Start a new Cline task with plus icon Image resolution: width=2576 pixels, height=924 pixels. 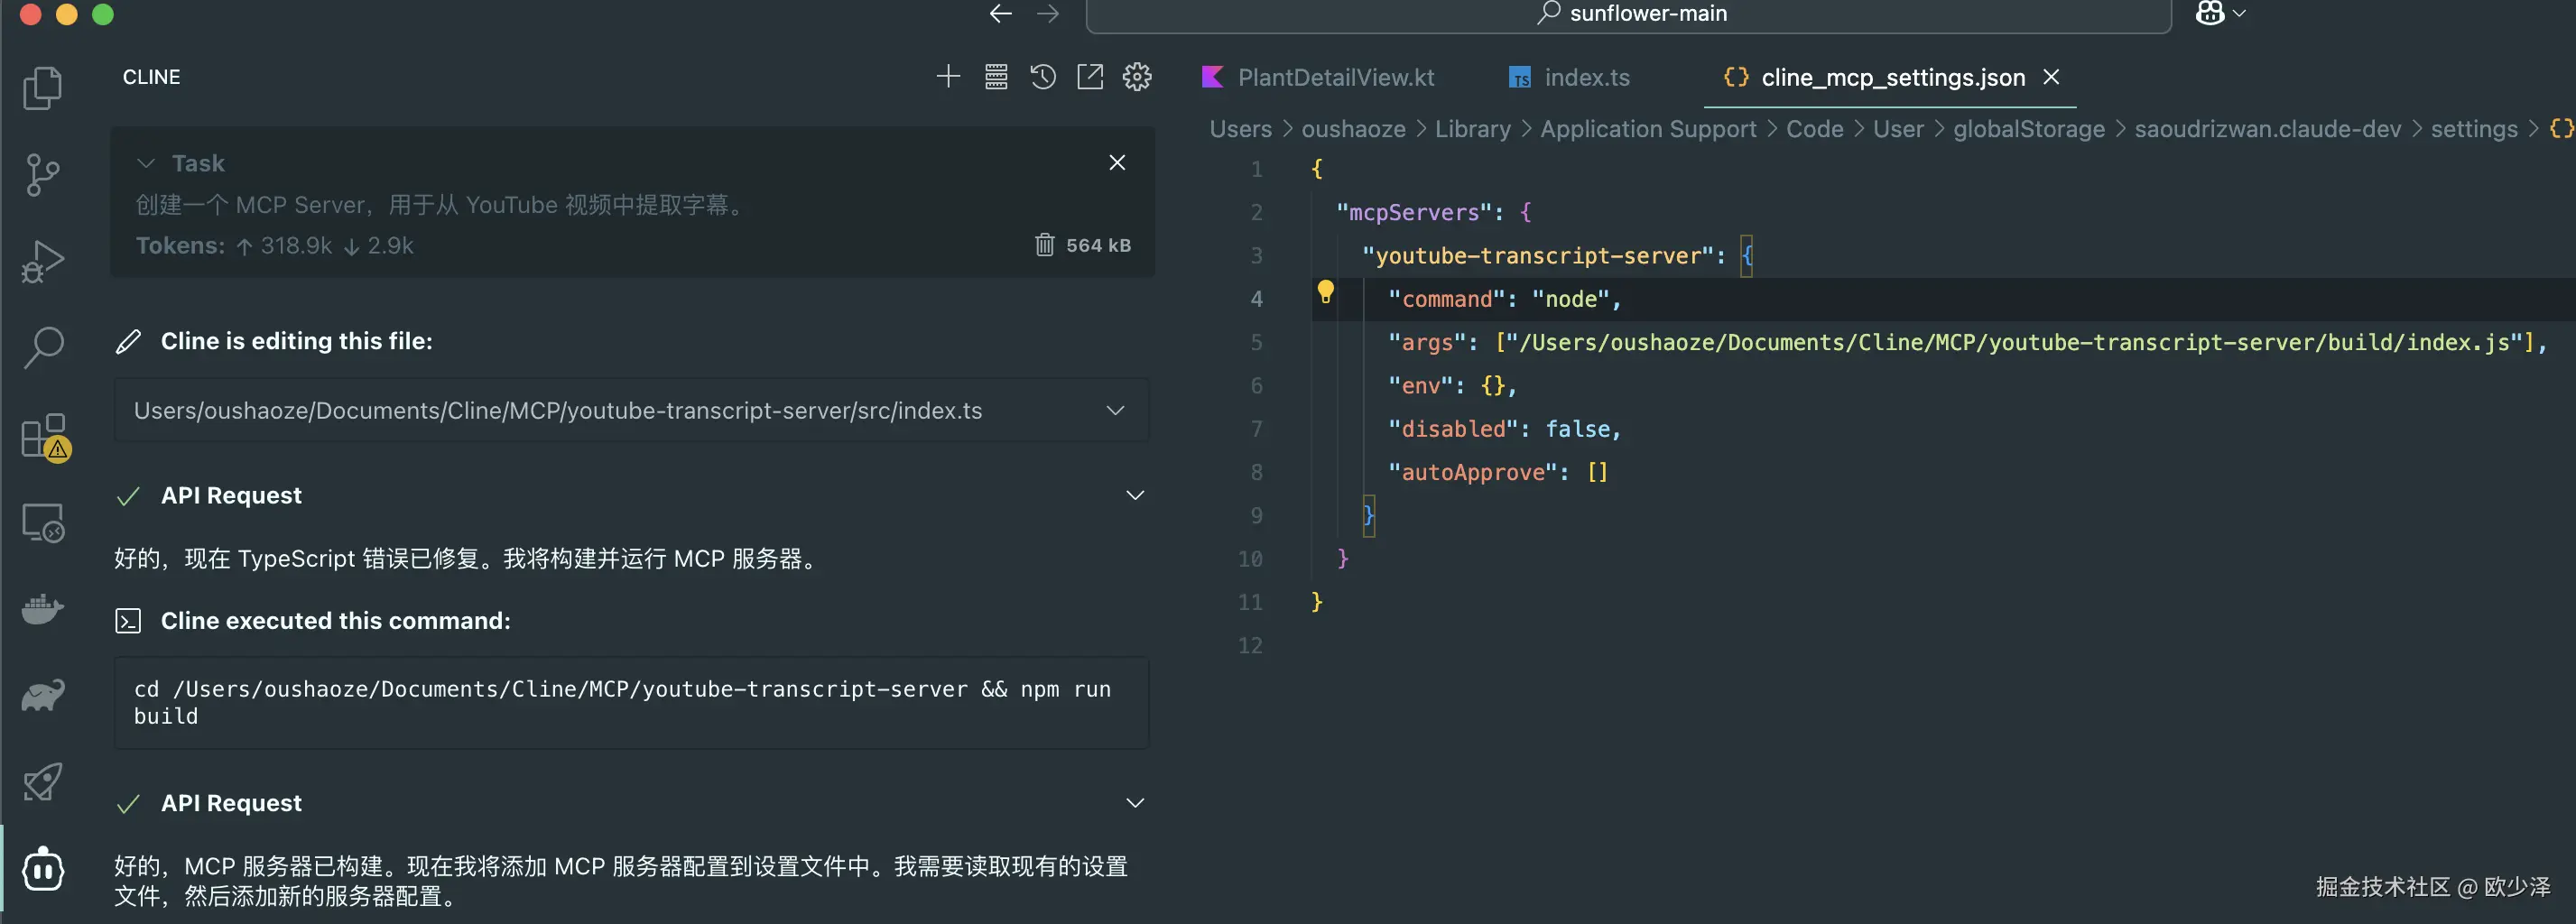tap(948, 77)
